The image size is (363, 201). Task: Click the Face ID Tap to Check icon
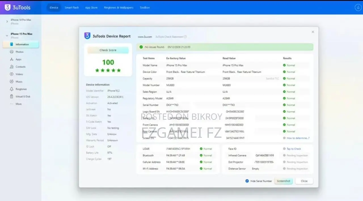(x=284, y=149)
